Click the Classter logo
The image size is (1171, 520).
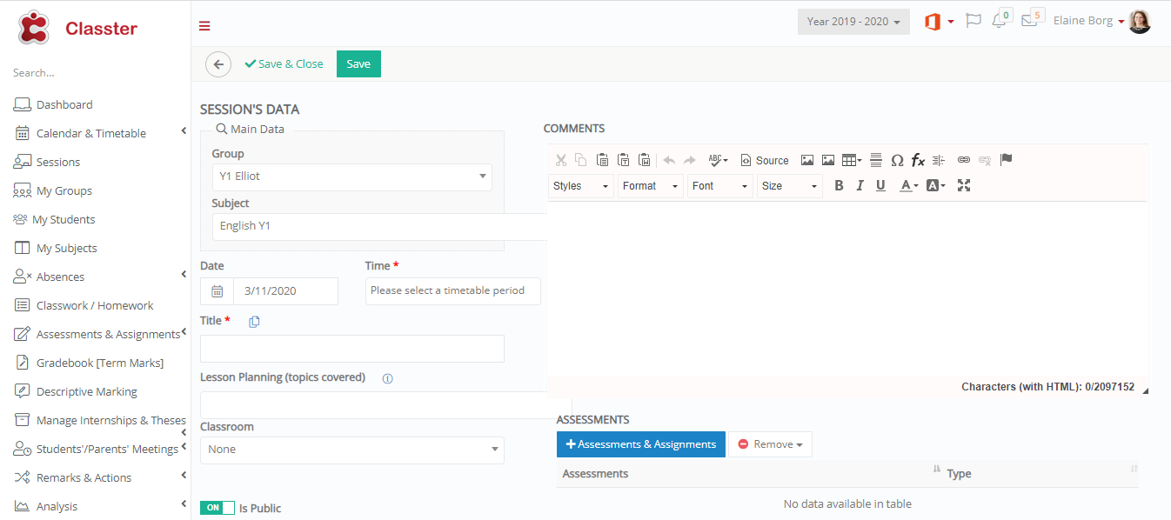[77, 28]
